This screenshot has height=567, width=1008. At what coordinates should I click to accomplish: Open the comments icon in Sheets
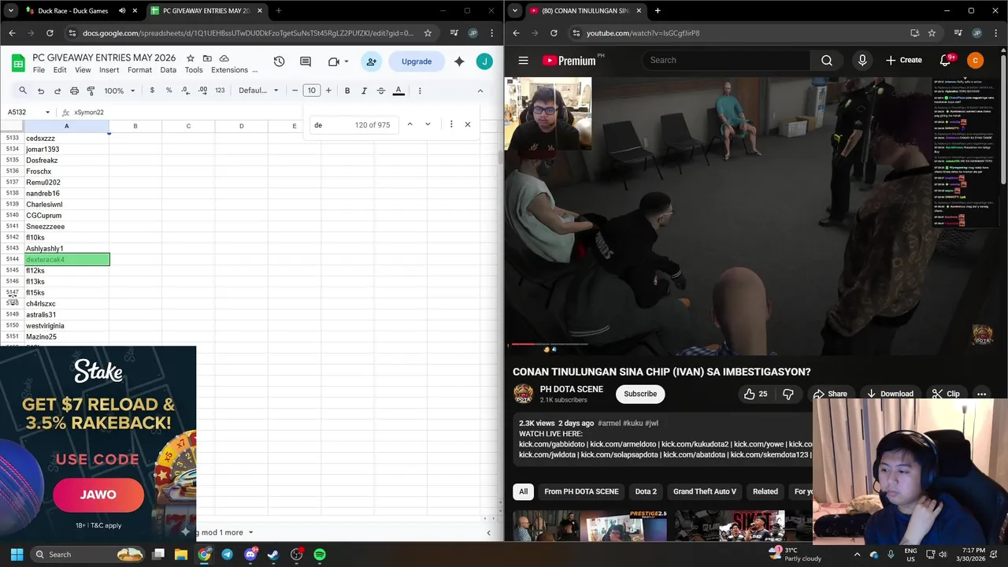306,61
